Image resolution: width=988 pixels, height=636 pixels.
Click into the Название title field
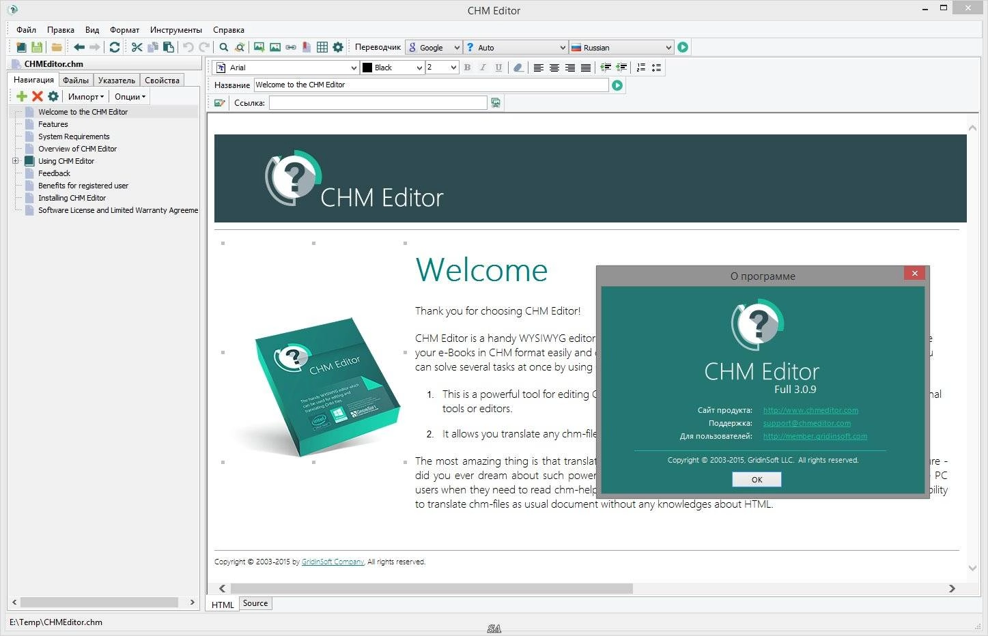431,85
